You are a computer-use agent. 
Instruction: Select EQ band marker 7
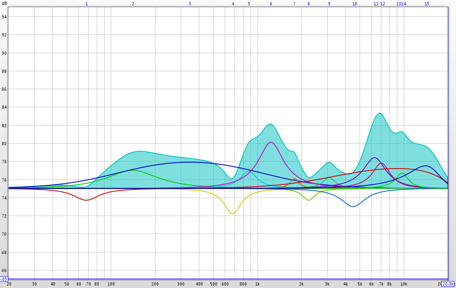294,4
